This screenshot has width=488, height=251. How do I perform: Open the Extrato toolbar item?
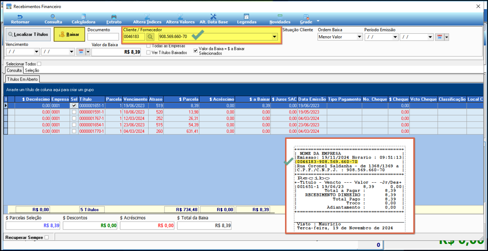pyautogui.click(x=114, y=19)
